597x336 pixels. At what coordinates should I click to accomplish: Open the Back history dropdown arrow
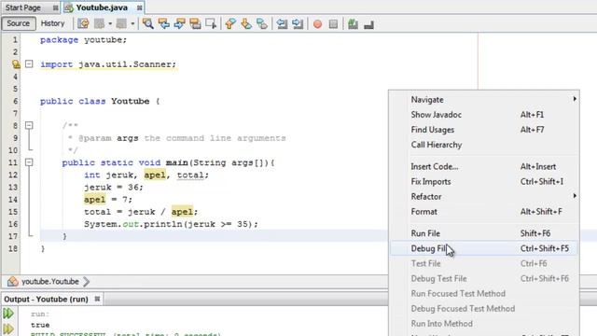tap(110, 23)
